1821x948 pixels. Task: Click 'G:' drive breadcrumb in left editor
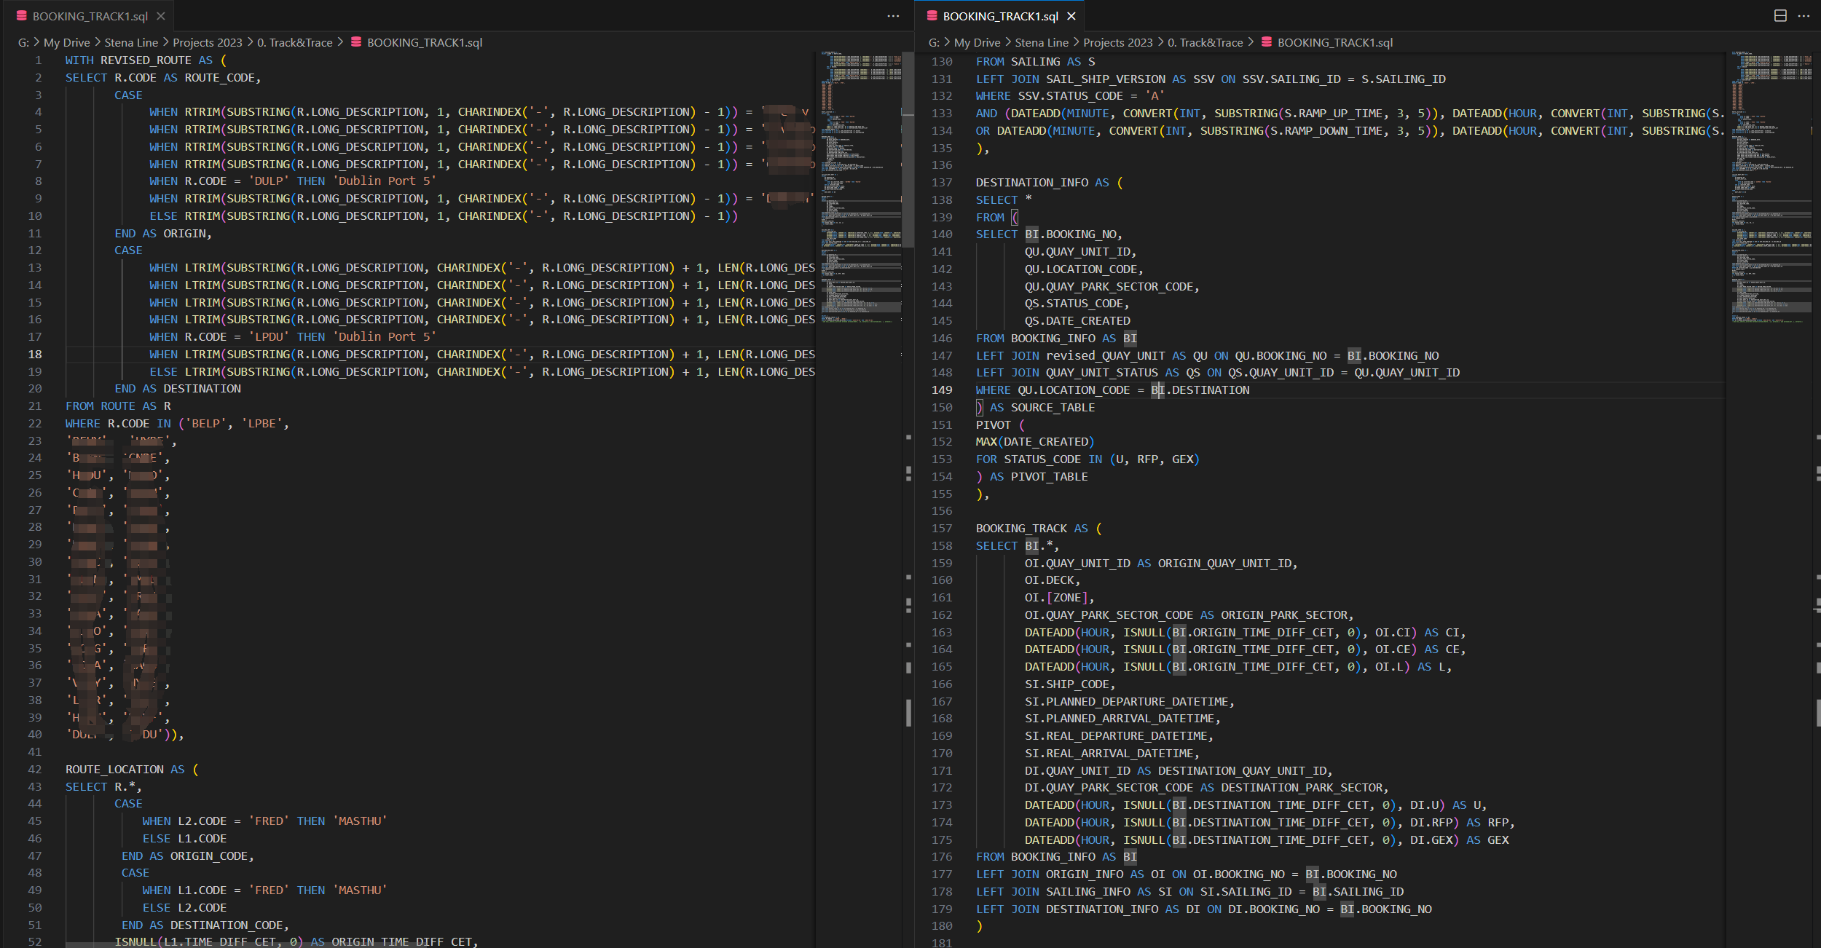tap(23, 42)
